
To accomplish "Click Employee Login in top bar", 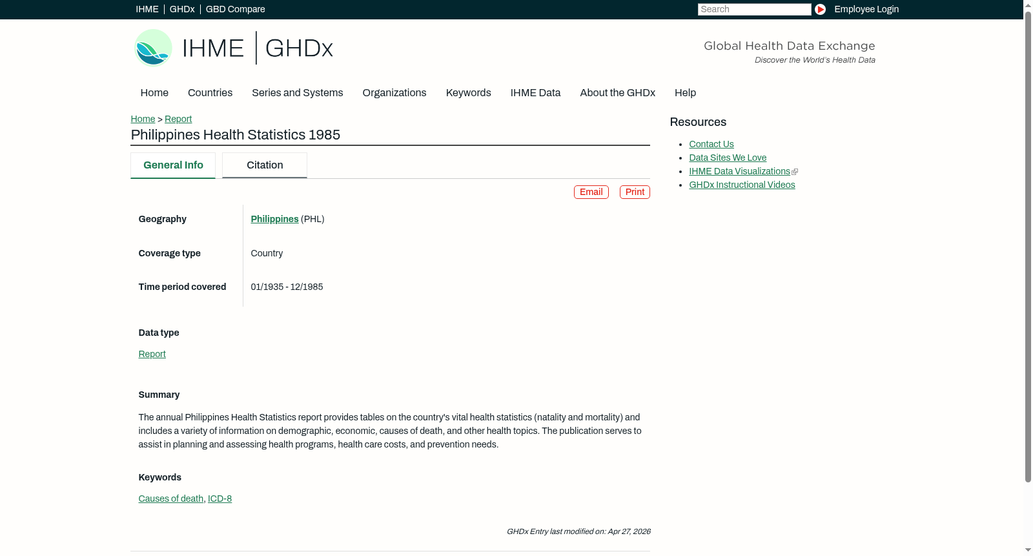I will [x=866, y=9].
